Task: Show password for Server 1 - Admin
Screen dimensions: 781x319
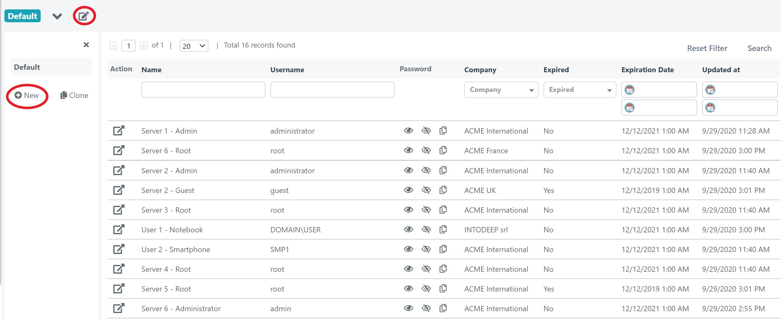Action: [x=408, y=130]
